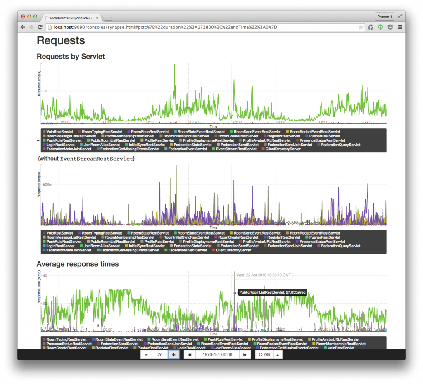Open the refresh interval dropdown arrow

pos(277,354)
